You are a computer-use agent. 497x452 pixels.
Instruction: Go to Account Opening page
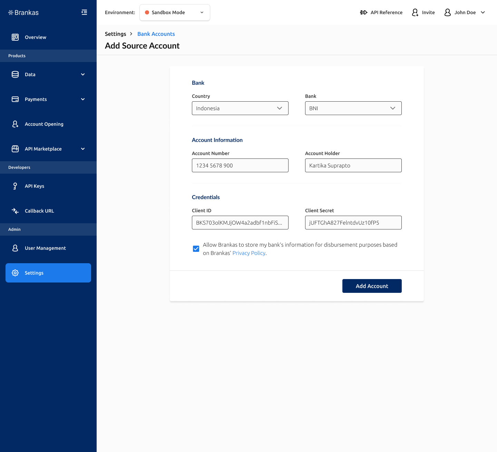[x=48, y=124]
